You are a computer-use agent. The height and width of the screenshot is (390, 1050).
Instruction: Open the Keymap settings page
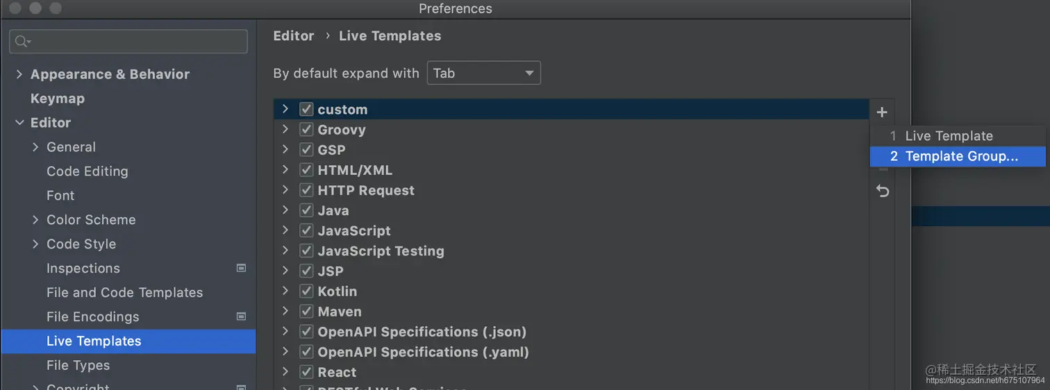[58, 99]
